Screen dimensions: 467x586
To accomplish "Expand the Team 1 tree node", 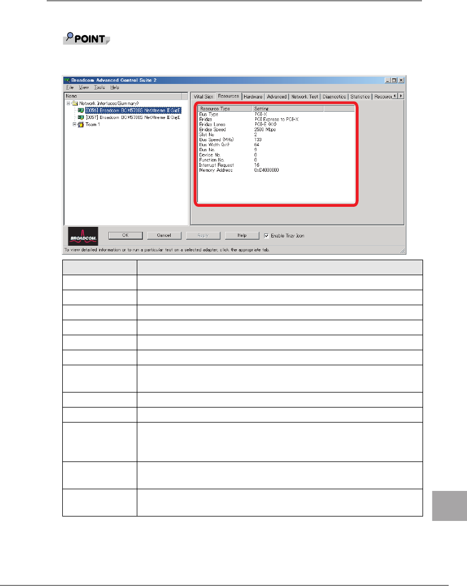I will (74, 125).
